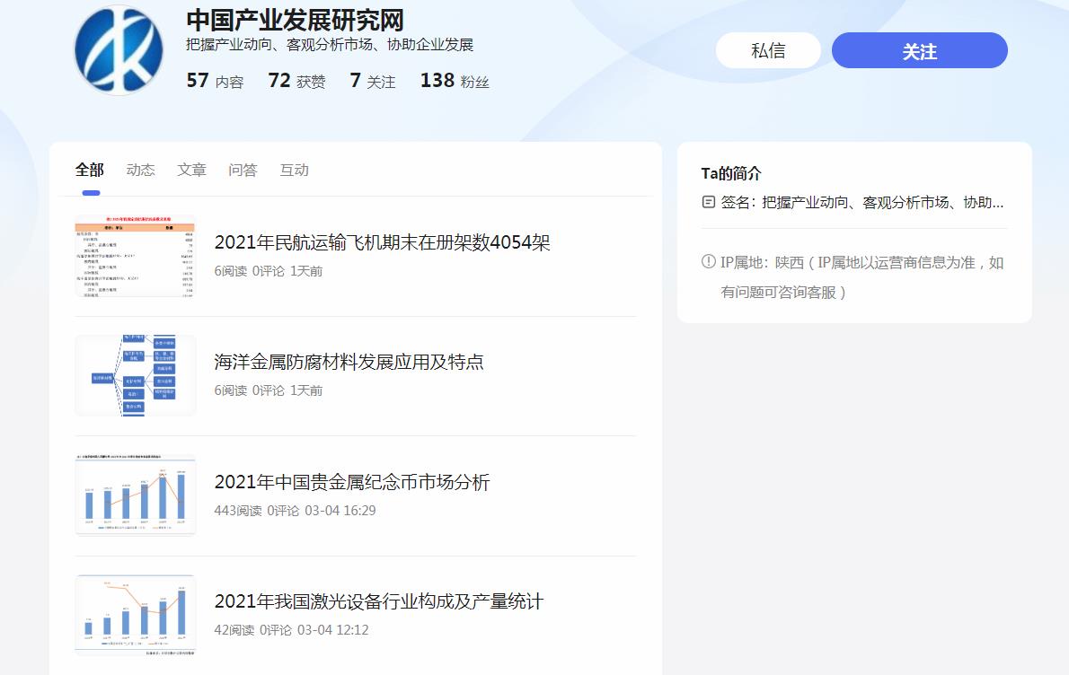Viewport: 1069px width, 675px height.
Task: Click thumbnail of the 海洋金属防腐材料 article
Action: [135, 375]
